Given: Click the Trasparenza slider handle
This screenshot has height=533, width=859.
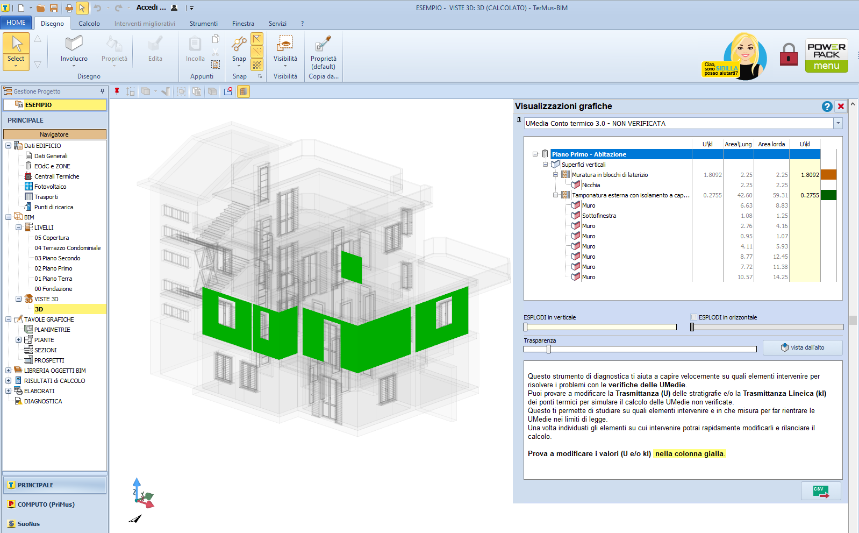Looking at the screenshot, I should click(548, 349).
